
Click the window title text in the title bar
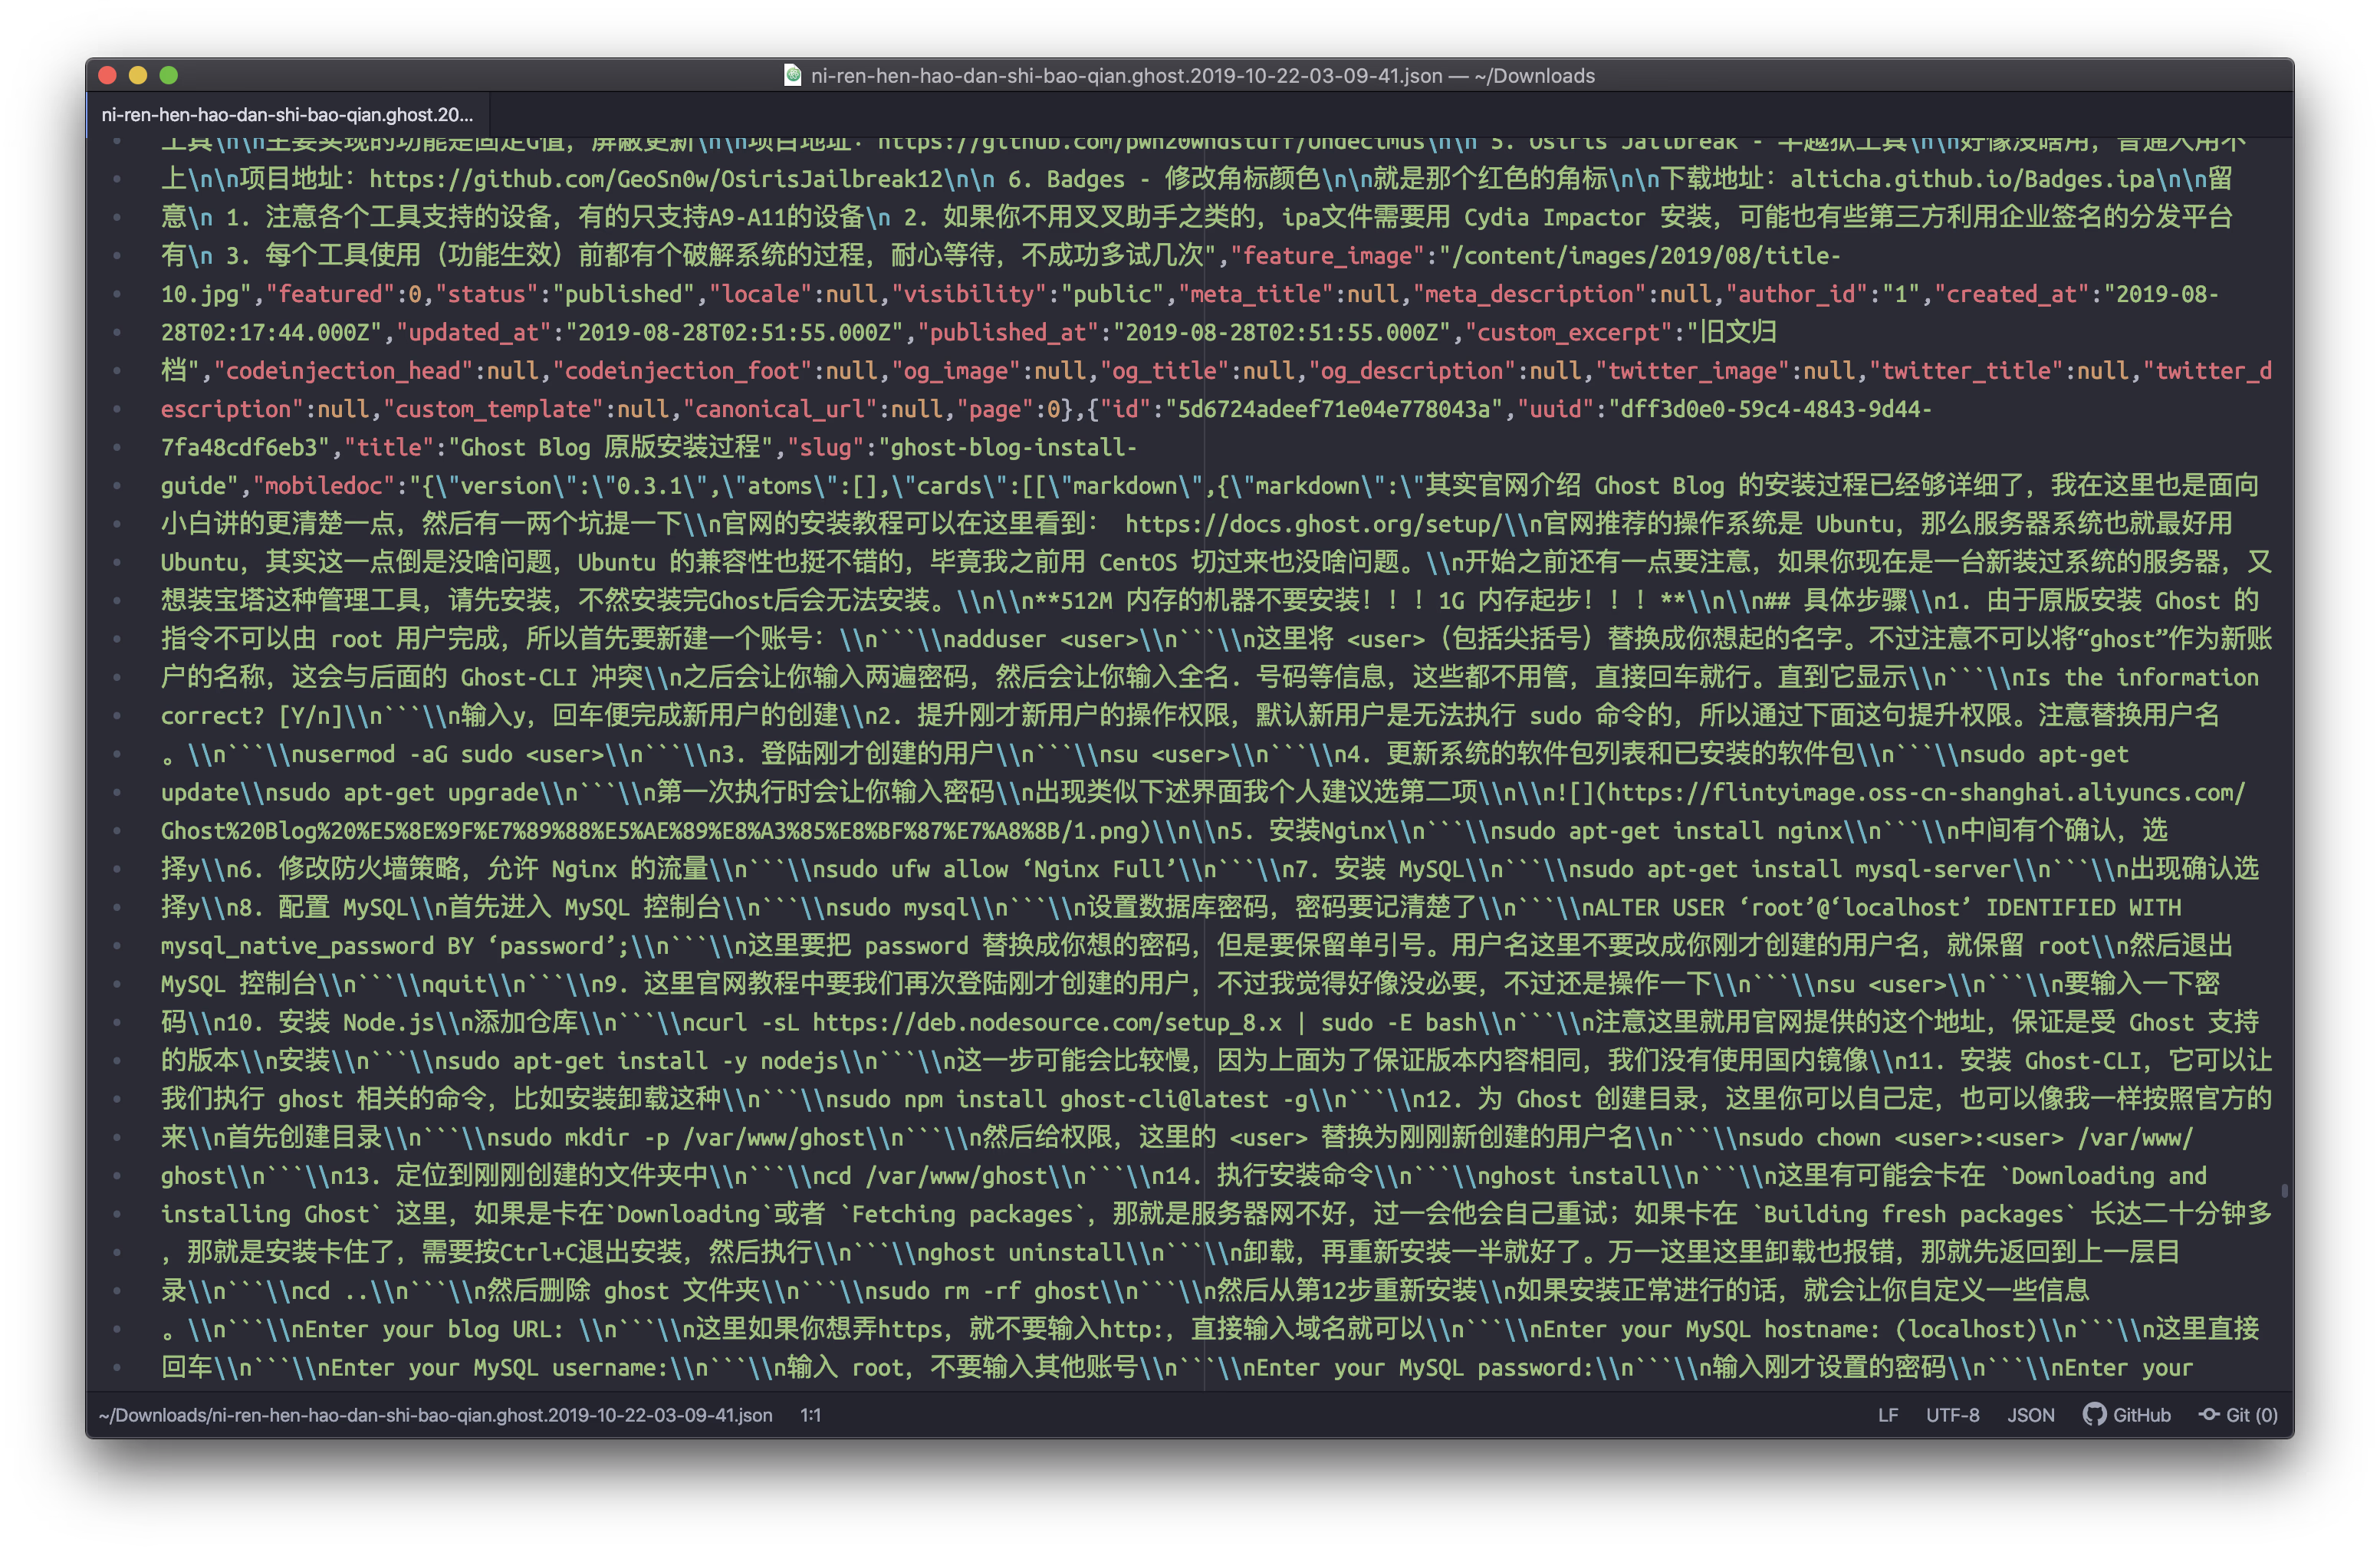pyautogui.click(x=1202, y=75)
